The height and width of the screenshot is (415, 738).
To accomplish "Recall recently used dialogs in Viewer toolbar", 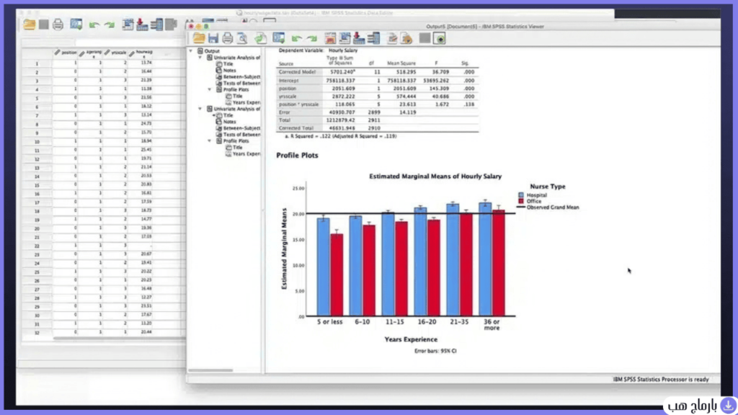I will (x=279, y=39).
